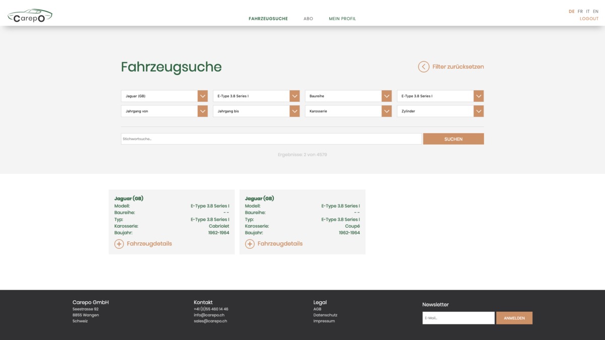Open first E-Type 3.8 Series I model dropdown
This screenshot has width=605, height=340.
point(256,96)
